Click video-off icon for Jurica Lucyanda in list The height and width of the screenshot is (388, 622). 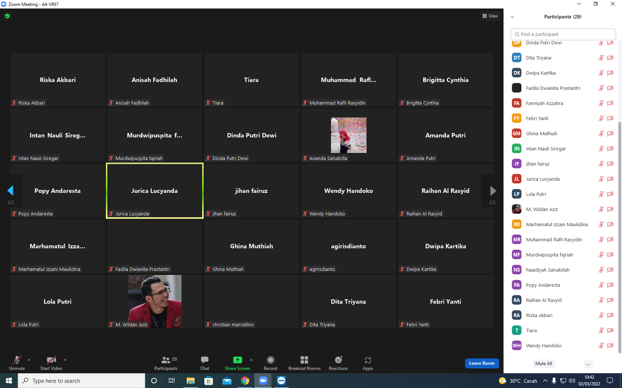click(x=610, y=179)
